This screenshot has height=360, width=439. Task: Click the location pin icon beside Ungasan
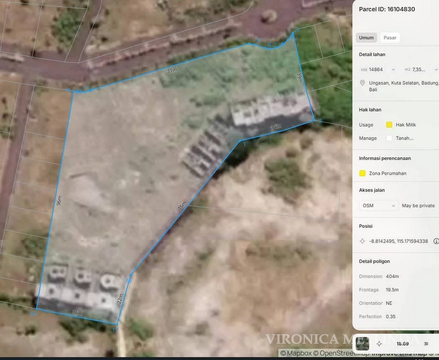click(x=362, y=83)
